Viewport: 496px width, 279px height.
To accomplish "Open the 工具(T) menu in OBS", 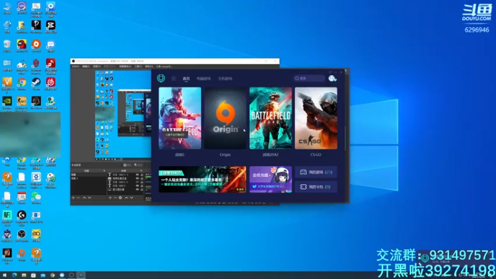I will click(x=138, y=66).
